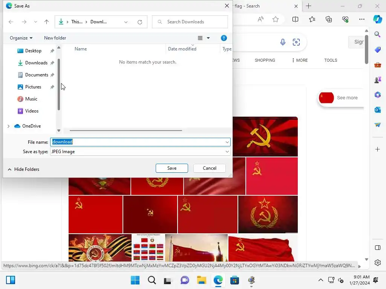
Task: Show hidden system tray icons
Action: (x=320, y=280)
